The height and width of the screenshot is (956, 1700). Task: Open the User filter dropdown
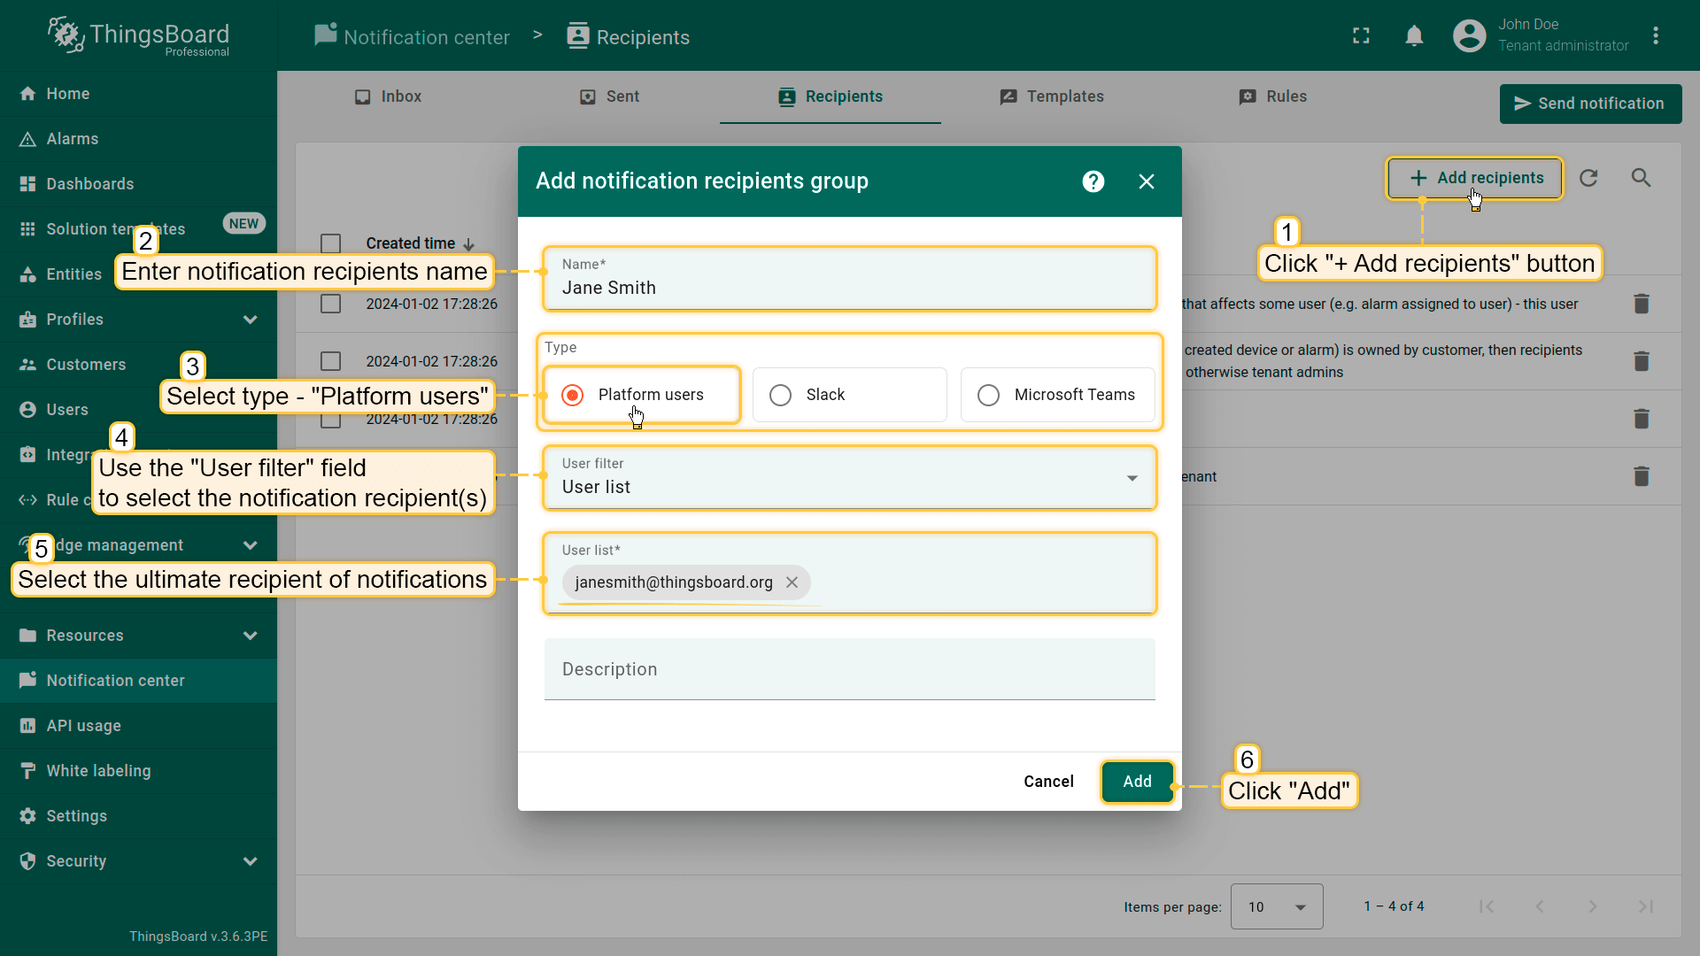pyautogui.click(x=849, y=478)
